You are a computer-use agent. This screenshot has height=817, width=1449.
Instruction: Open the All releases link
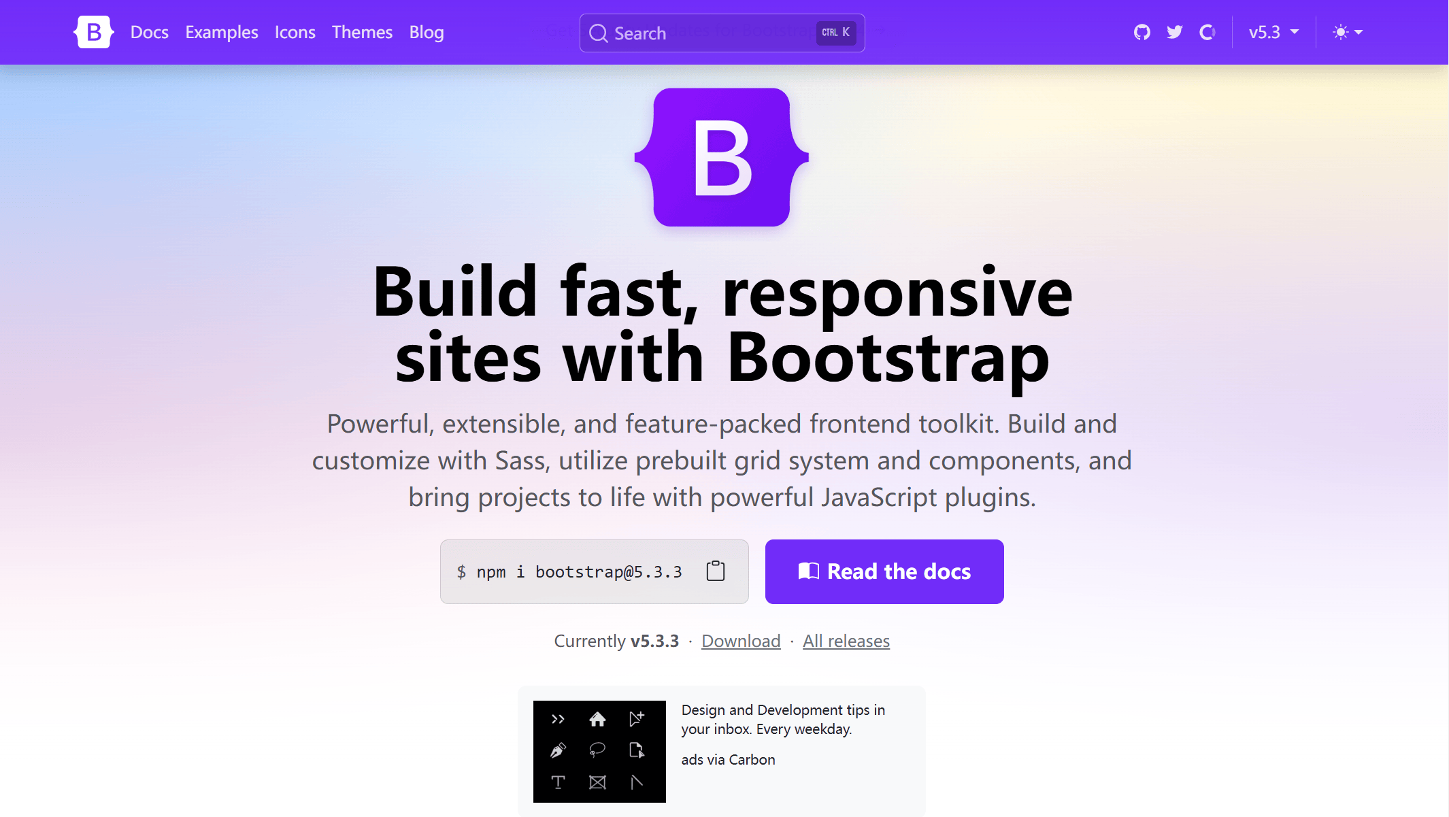click(846, 641)
